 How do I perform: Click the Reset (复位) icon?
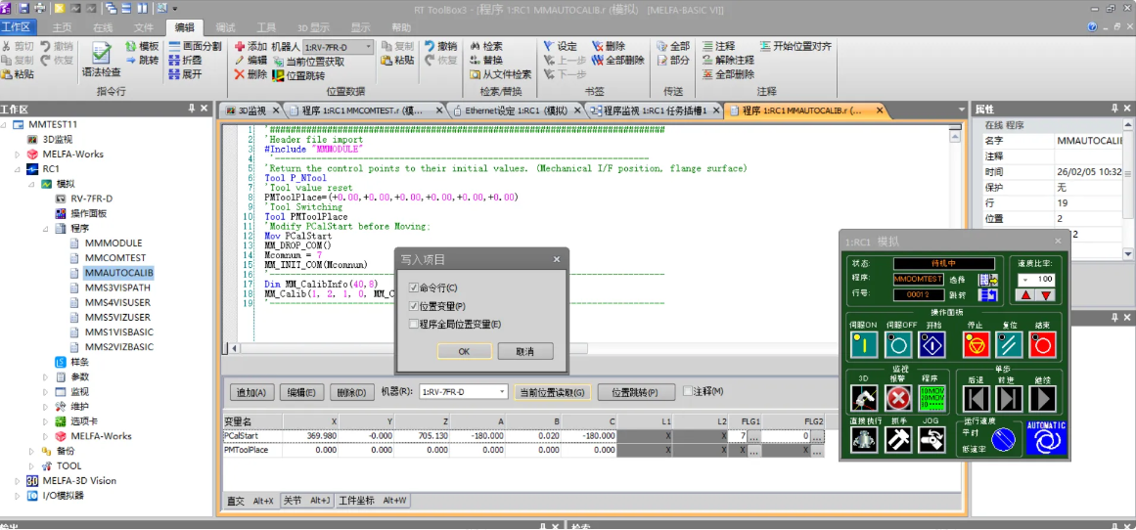(1008, 344)
